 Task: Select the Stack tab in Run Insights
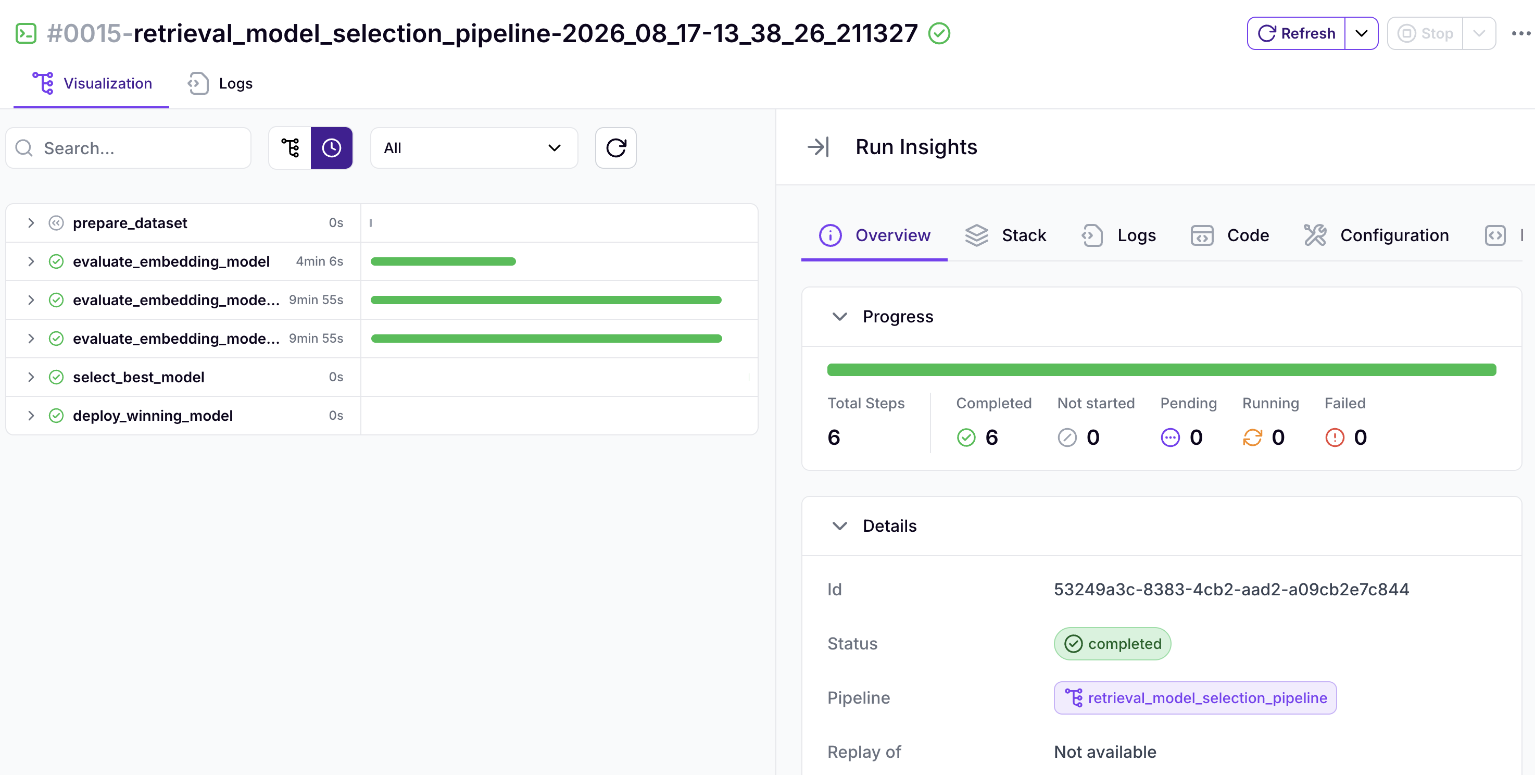point(1005,235)
